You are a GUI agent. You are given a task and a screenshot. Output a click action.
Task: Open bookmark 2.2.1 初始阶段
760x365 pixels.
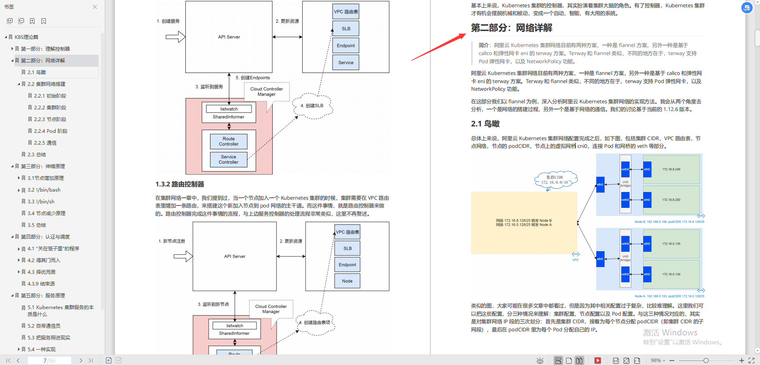pos(50,96)
